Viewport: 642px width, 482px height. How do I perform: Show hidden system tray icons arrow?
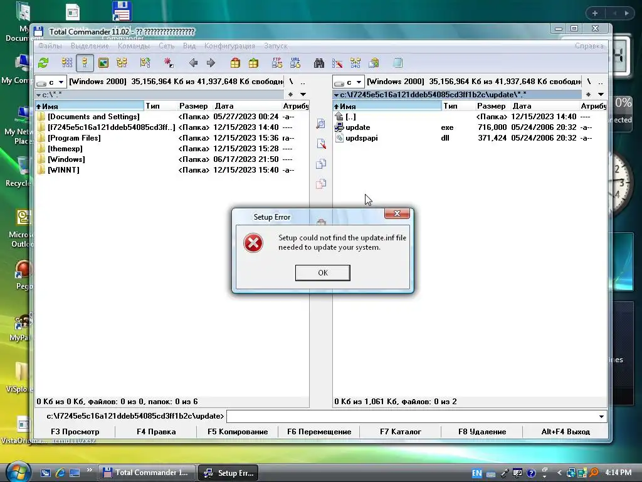coord(559,473)
